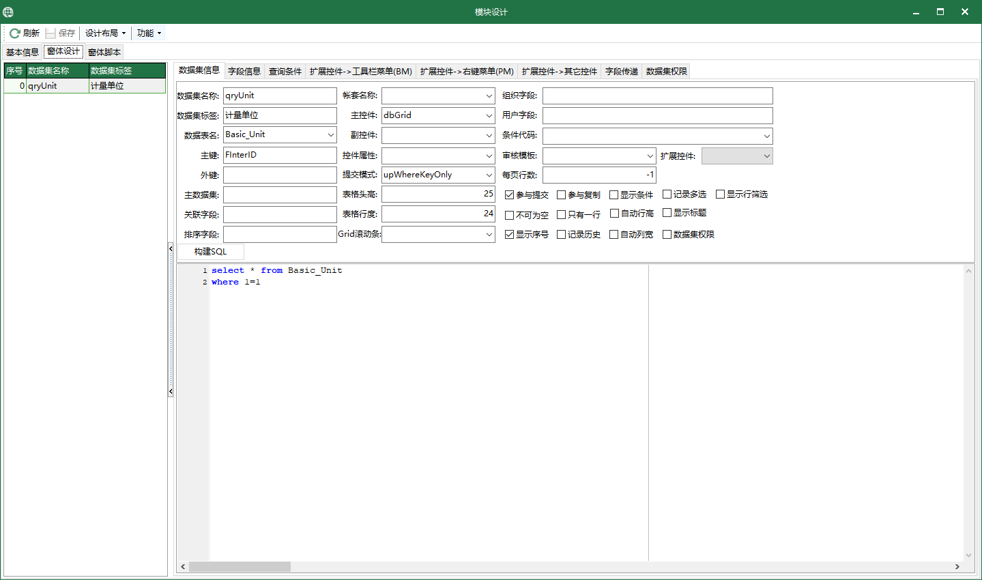The width and height of the screenshot is (982, 580).
Task: Expand 控件属性 dropdown
Action: [489, 156]
